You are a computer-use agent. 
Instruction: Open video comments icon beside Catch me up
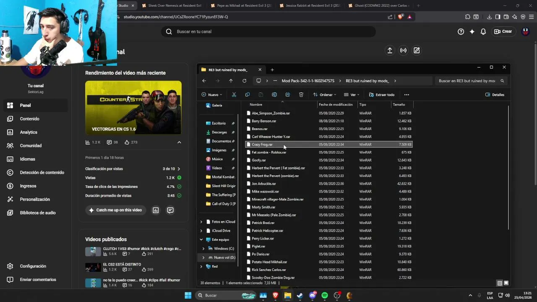click(170, 210)
